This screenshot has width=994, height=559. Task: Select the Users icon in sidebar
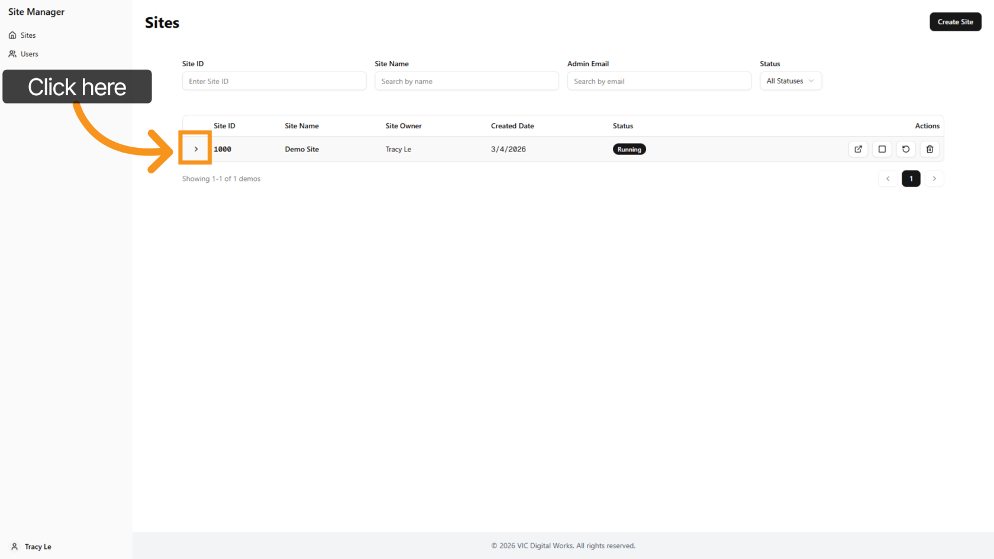(x=12, y=54)
